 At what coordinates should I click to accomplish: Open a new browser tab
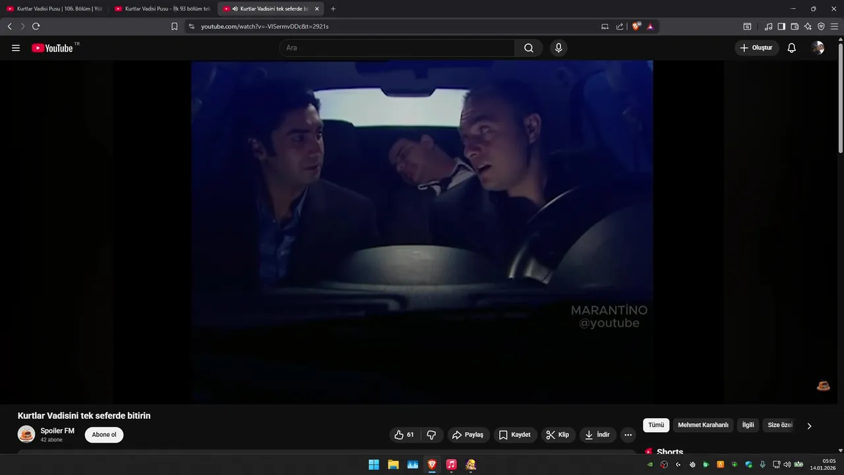(333, 9)
